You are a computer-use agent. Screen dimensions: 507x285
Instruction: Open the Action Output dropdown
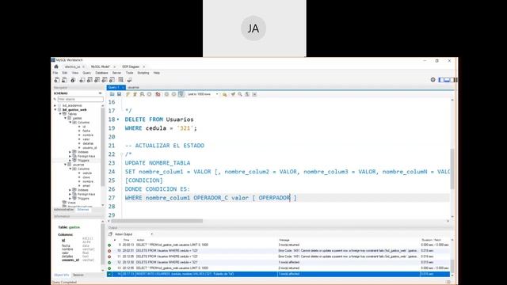click(x=134, y=234)
